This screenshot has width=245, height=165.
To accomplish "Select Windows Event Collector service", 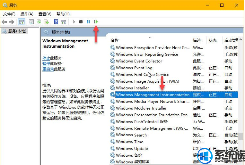I will point(174,61).
